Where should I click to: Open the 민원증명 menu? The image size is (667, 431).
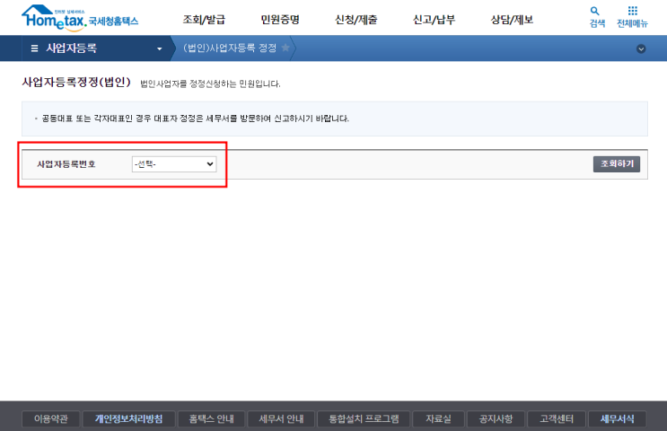pyautogui.click(x=280, y=20)
